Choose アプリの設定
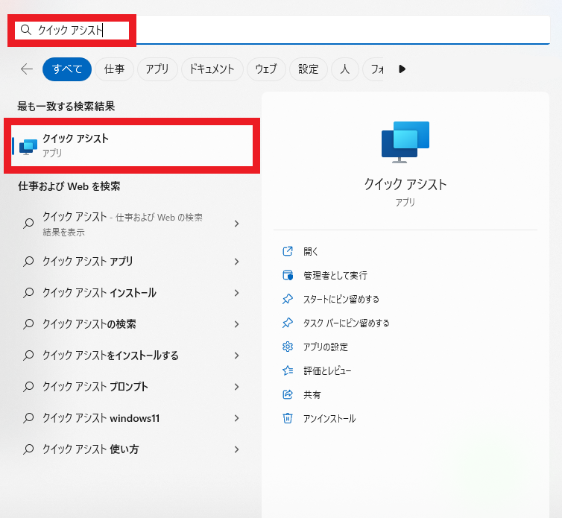Viewport: 562px width, 518px height. [326, 347]
